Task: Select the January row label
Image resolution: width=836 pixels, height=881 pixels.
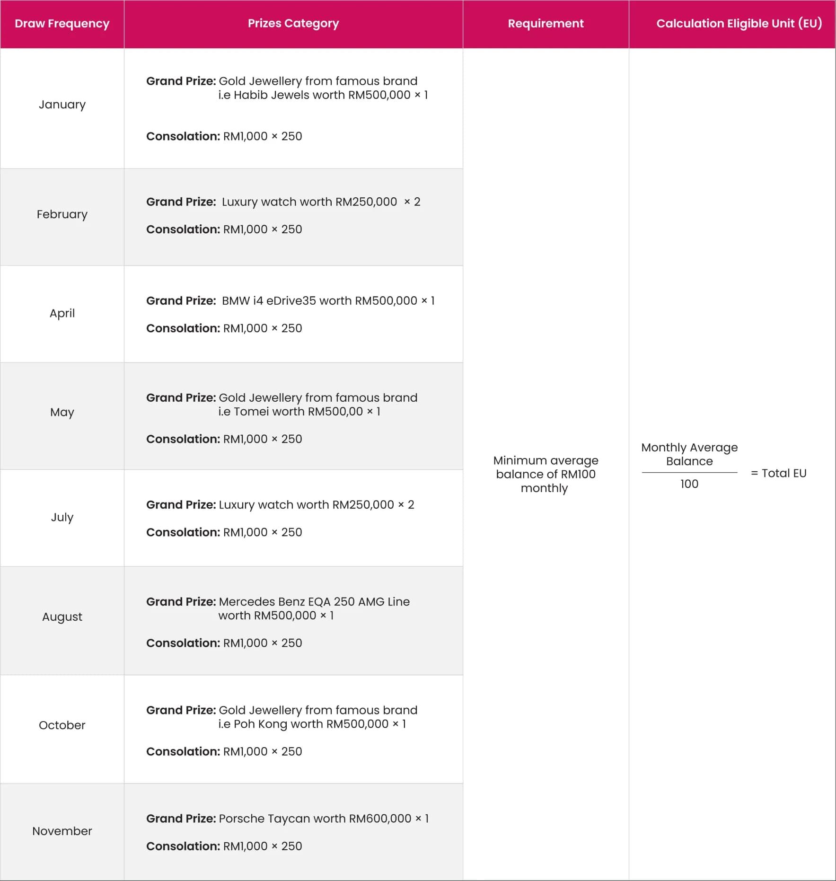Action: pyautogui.click(x=62, y=105)
